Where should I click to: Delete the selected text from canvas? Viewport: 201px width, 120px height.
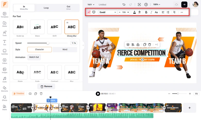[x=150, y=45]
